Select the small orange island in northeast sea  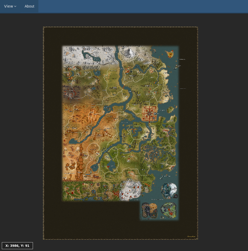click(x=170, y=54)
